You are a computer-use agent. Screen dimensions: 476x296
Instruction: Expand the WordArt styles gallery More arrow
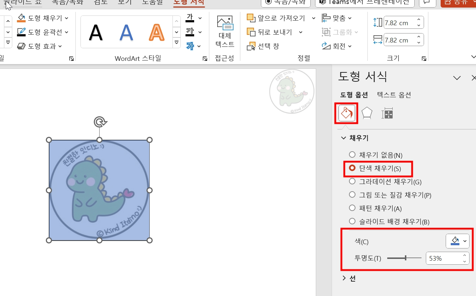click(176, 42)
